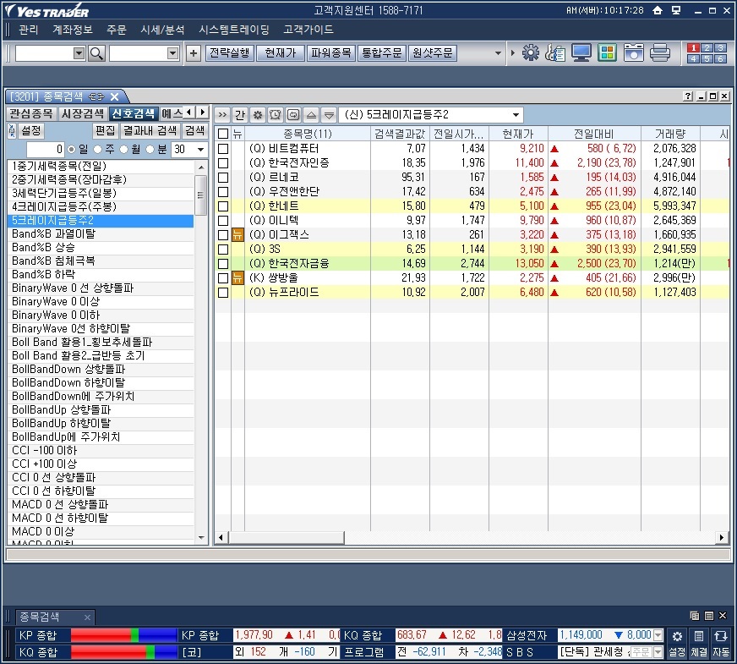Select the 월 period radio button
The image size is (737, 664).
124,149
